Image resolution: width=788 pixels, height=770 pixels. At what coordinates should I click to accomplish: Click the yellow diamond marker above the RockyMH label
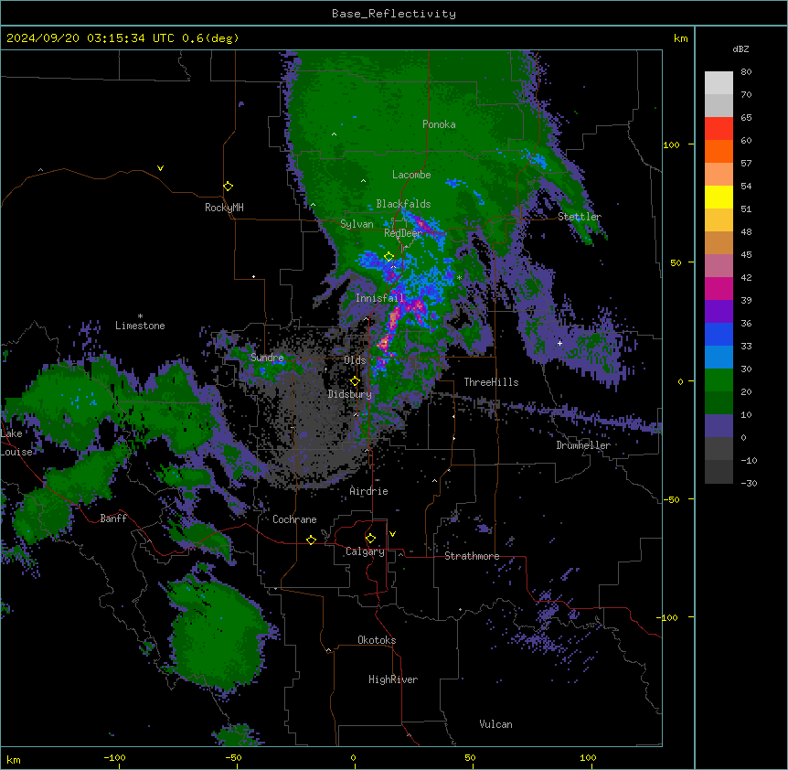click(229, 187)
